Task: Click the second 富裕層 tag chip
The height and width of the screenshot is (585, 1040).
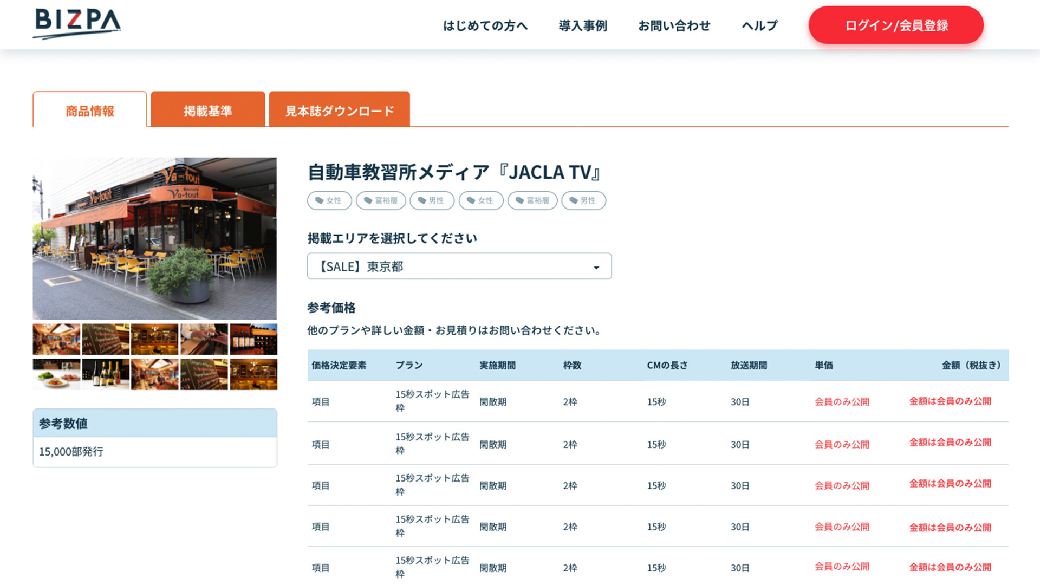Action: (532, 200)
